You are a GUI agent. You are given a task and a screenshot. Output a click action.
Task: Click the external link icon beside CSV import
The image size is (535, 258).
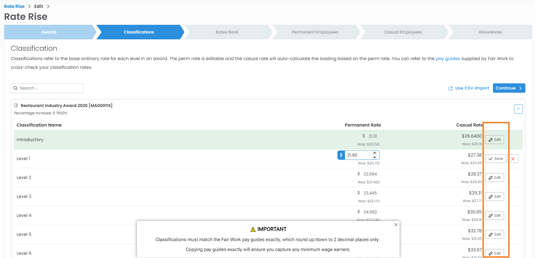click(450, 88)
